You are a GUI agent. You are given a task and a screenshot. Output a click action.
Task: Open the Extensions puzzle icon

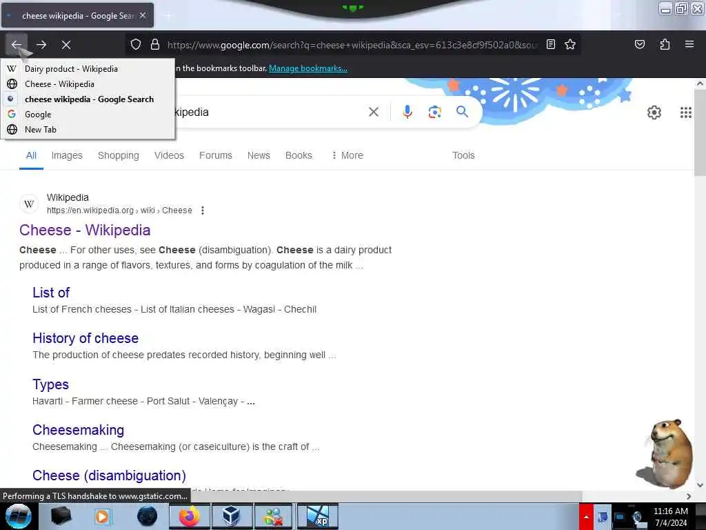(665, 44)
